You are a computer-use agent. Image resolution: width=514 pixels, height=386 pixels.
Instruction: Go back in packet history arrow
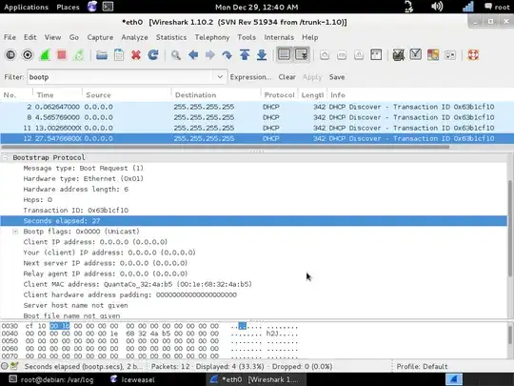click(x=193, y=55)
